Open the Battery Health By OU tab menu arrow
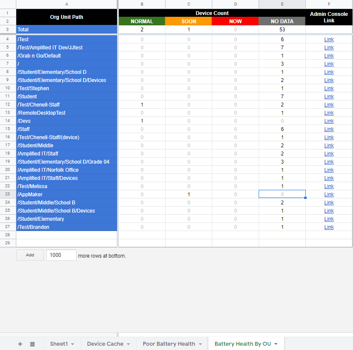The height and width of the screenshot is (350, 353). (276, 344)
